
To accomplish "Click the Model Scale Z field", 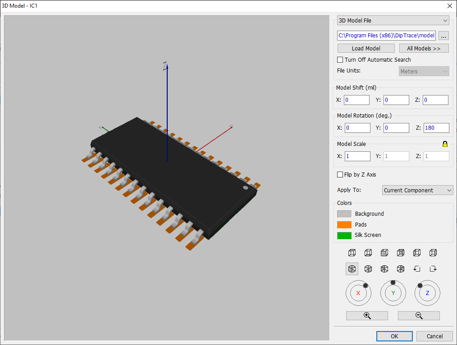I will [436, 156].
